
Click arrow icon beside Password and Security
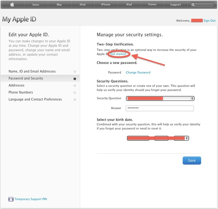75,79
